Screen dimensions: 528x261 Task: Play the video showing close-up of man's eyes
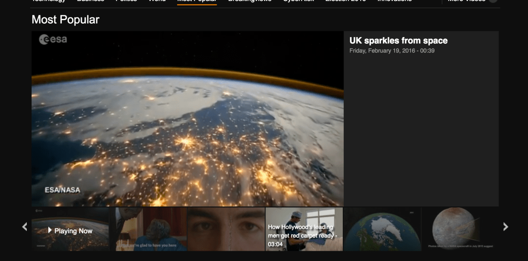226,229
